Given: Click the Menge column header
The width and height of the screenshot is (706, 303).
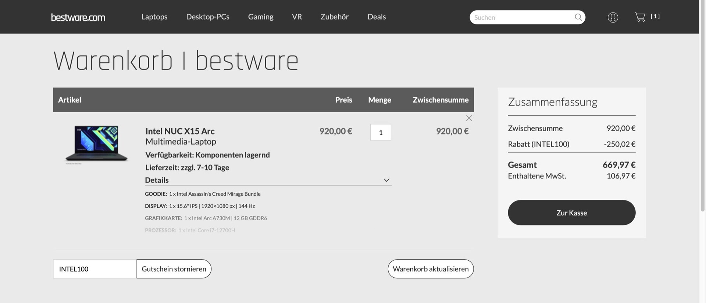Looking at the screenshot, I should coord(379,100).
